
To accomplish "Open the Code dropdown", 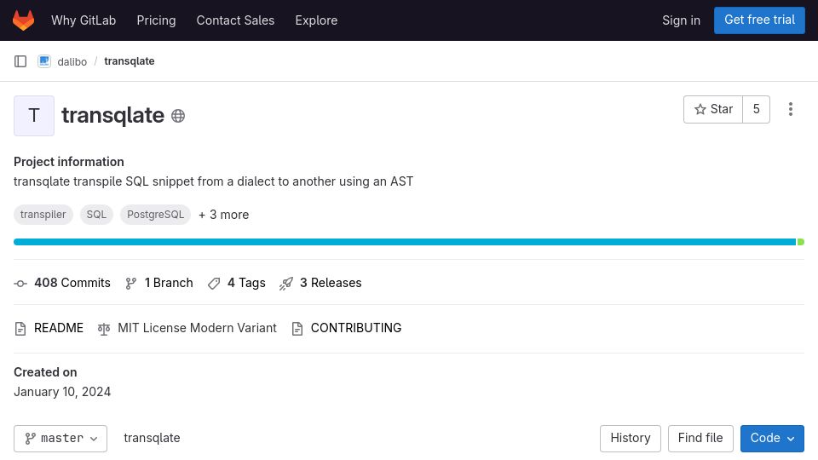I will click(772, 439).
